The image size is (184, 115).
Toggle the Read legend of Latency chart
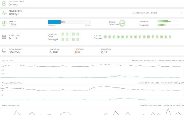point(151,105)
